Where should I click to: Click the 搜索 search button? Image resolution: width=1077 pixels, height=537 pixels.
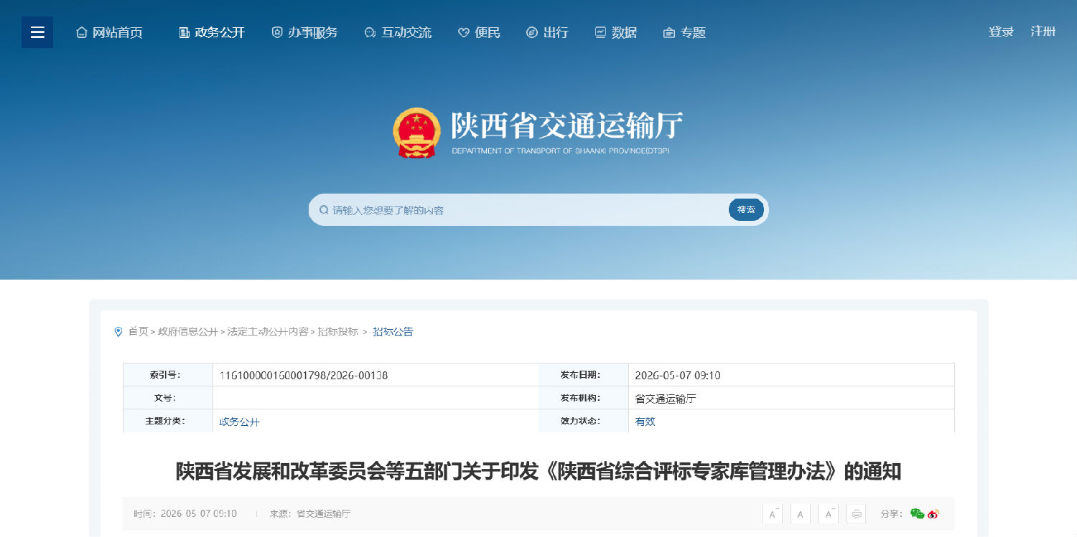(x=746, y=209)
